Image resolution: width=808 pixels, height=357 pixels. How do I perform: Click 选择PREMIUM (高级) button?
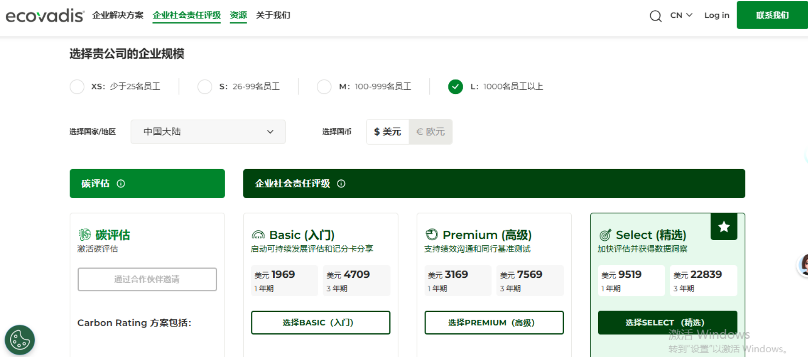click(494, 323)
